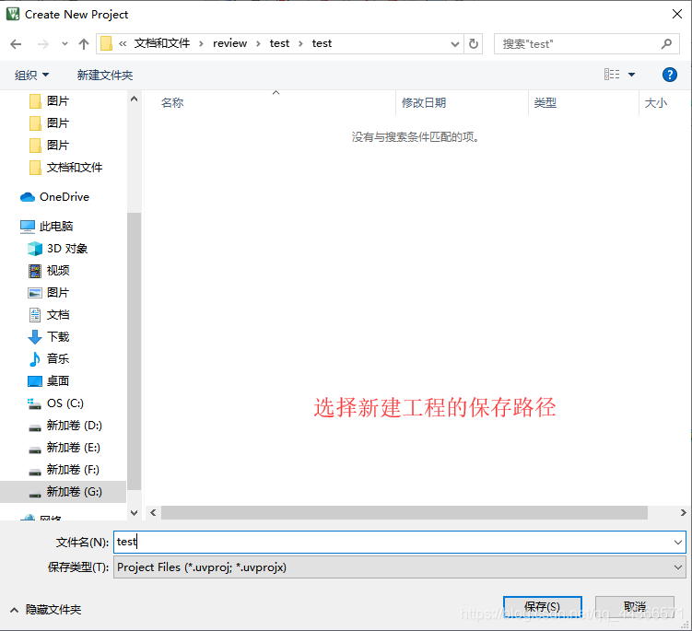Open the 新加卷 (E:) drive
Image resolution: width=692 pixels, height=631 pixels.
(74, 448)
